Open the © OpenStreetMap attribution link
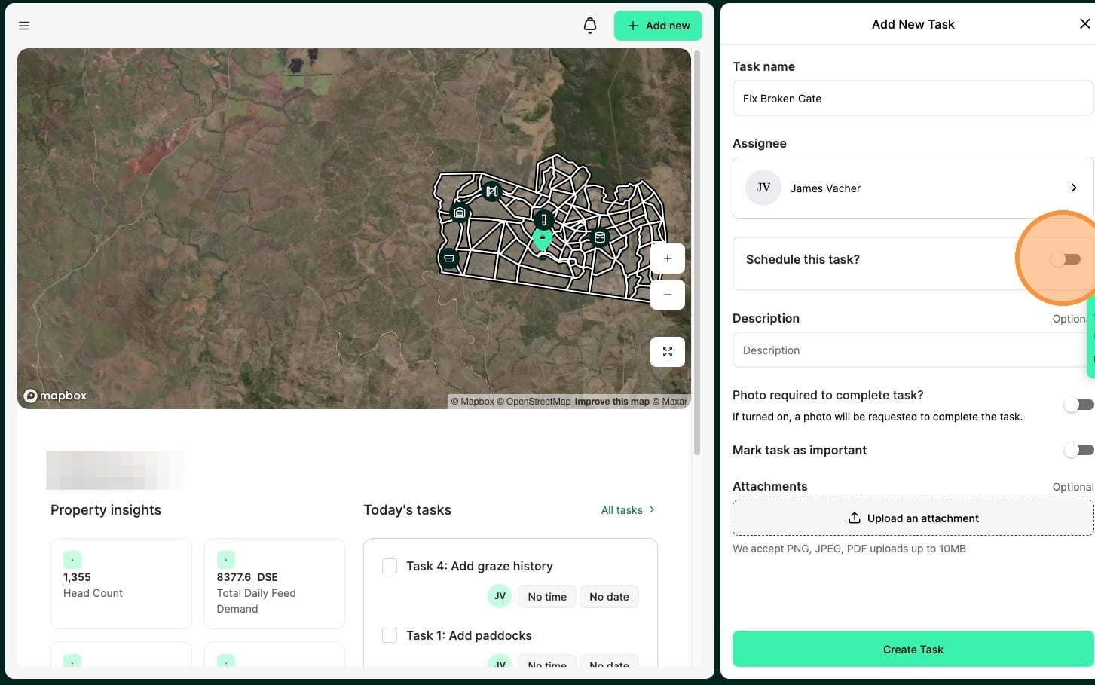The height and width of the screenshot is (685, 1095). pos(534,402)
